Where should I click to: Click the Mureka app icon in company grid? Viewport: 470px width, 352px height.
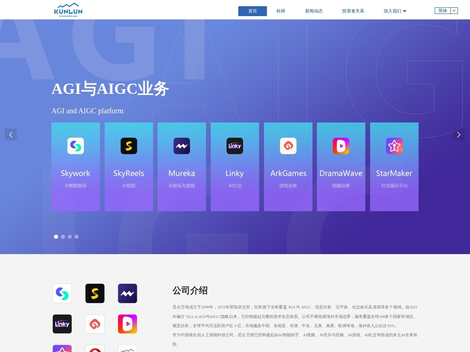point(127,293)
